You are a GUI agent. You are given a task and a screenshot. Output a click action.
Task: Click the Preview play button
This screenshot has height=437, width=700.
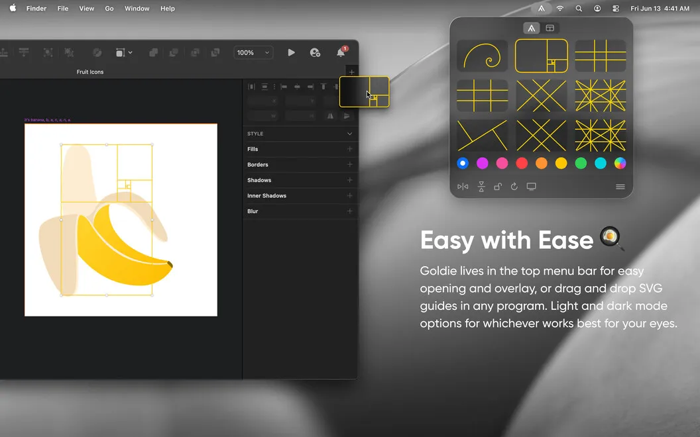point(291,52)
